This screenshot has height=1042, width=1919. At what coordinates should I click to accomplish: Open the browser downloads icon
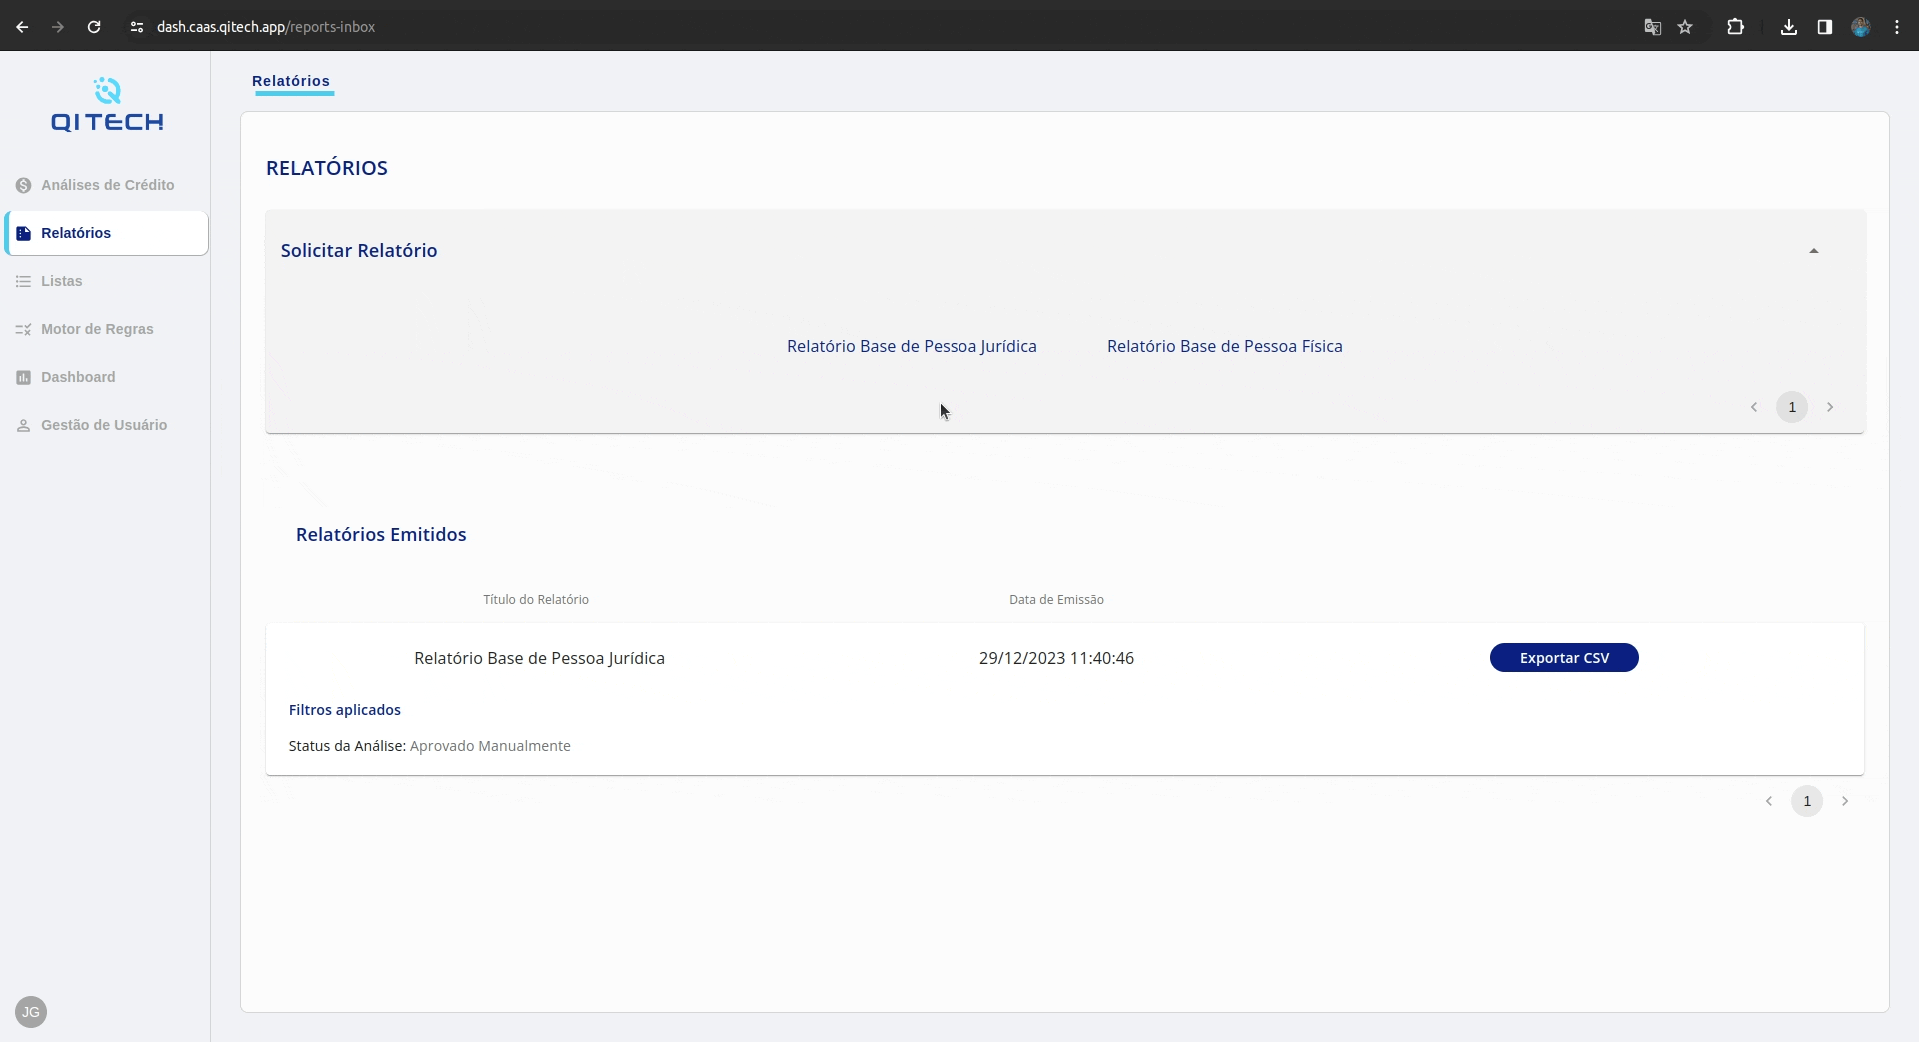click(1789, 27)
